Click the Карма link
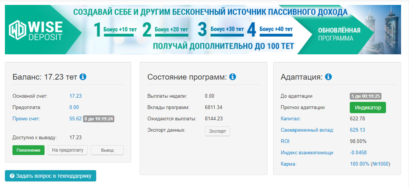The image size is (409, 189). pos(289,164)
